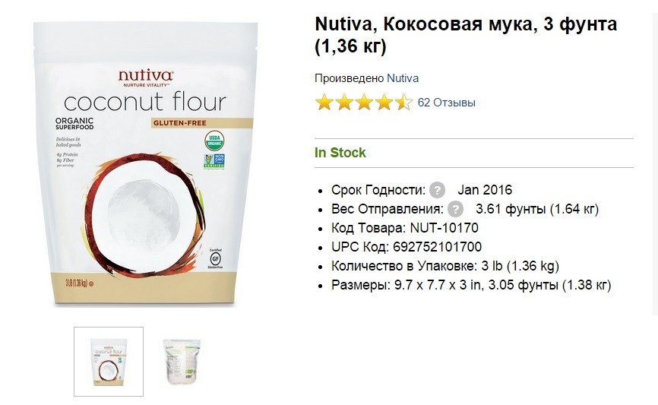Click the Certified Gluten-Free GF badge

(x=215, y=258)
